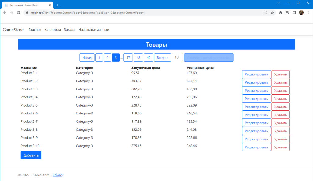Click the browser profile avatar

pyautogui.click(x=301, y=13)
